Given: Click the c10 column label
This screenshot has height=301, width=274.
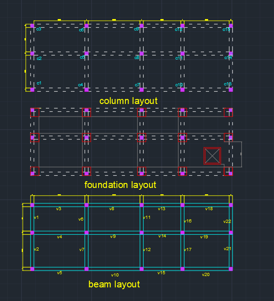Looking at the screenshot, I should [x=179, y=84].
